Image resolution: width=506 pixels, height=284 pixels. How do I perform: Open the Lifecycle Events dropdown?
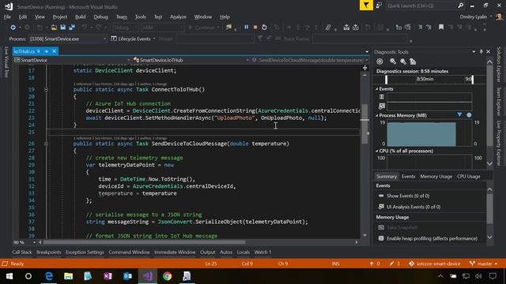coord(133,39)
